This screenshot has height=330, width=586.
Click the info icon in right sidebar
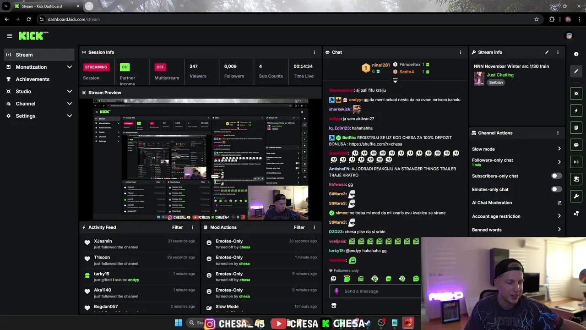(x=576, y=54)
